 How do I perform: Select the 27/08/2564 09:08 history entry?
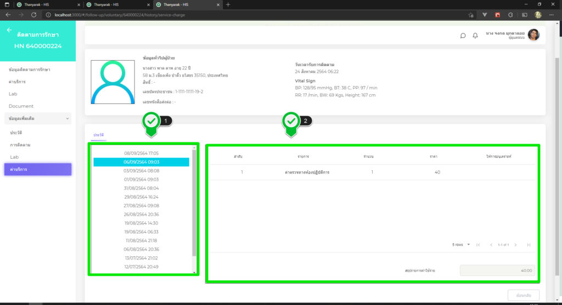tap(141, 205)
